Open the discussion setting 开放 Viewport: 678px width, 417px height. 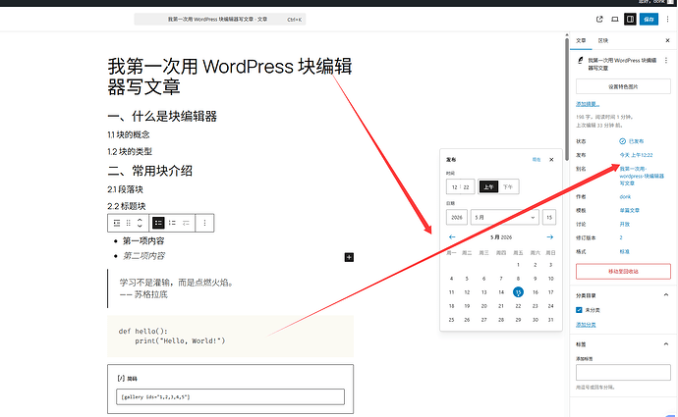[x=624, y=224]
